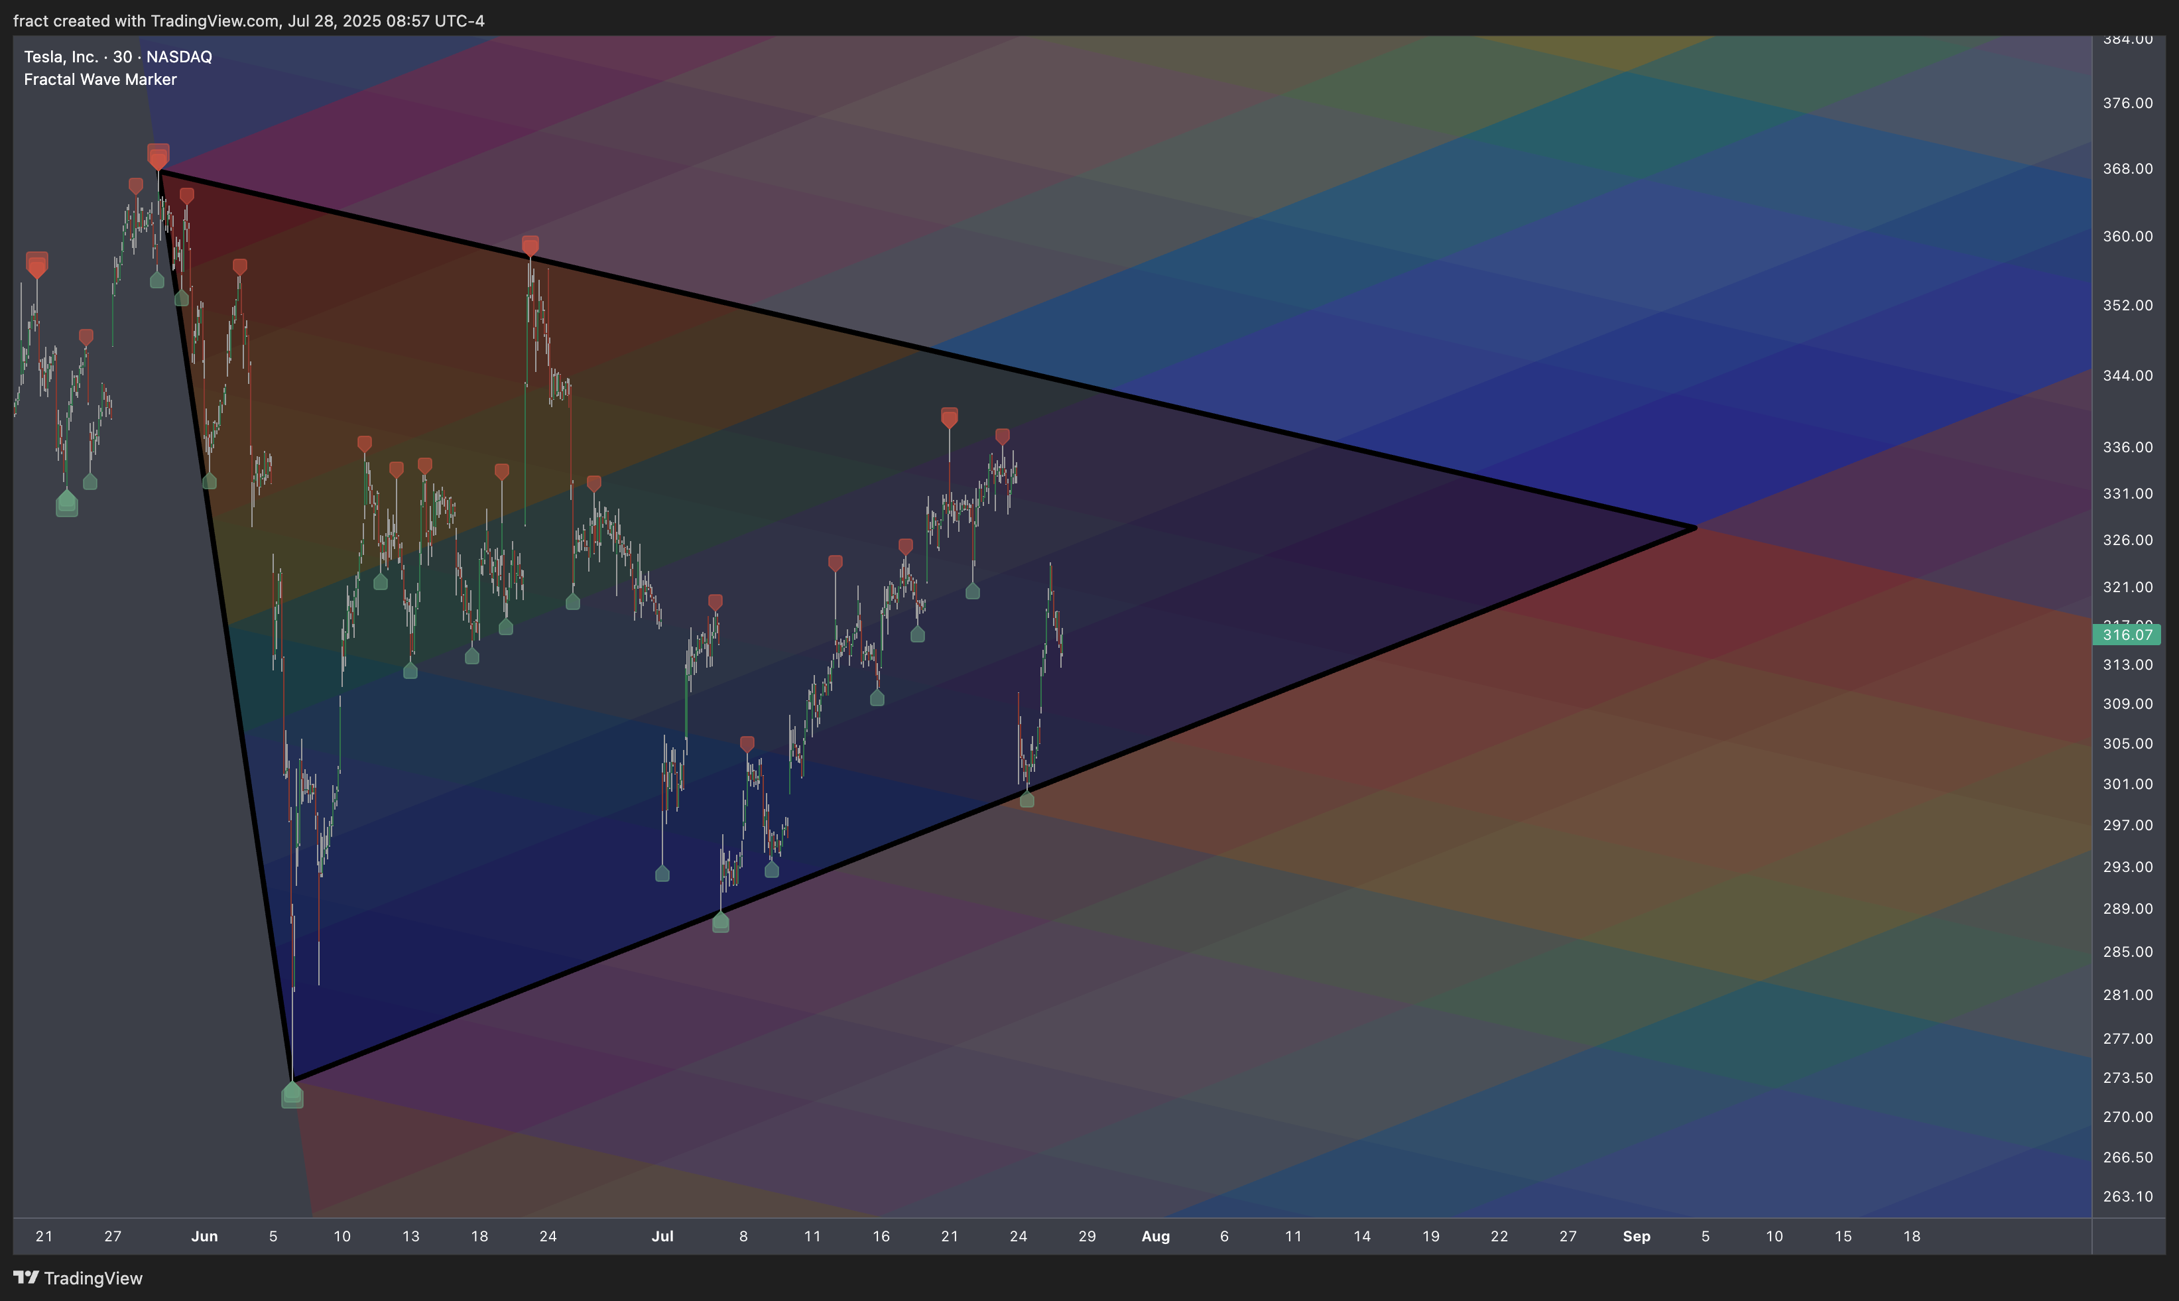This screenshot has height=1301, width=2179.
Task: Click the 326.00 price axis label
Action: click(x=2127, y=540)
